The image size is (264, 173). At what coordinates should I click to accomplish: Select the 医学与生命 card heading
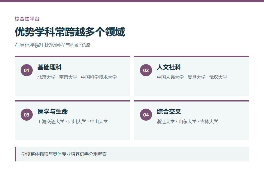pyautogui.click(x=53, y=112)
